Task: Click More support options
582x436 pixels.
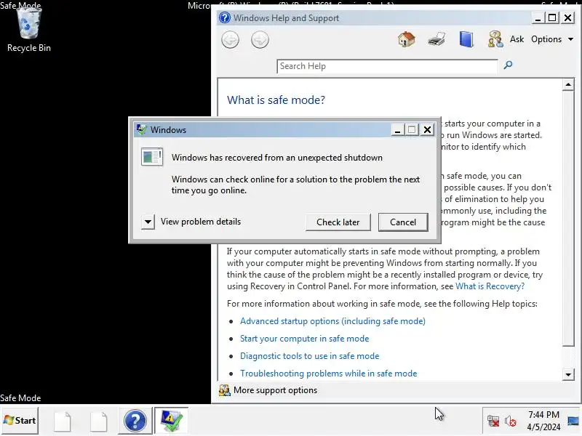Action: tap(275, 390)
